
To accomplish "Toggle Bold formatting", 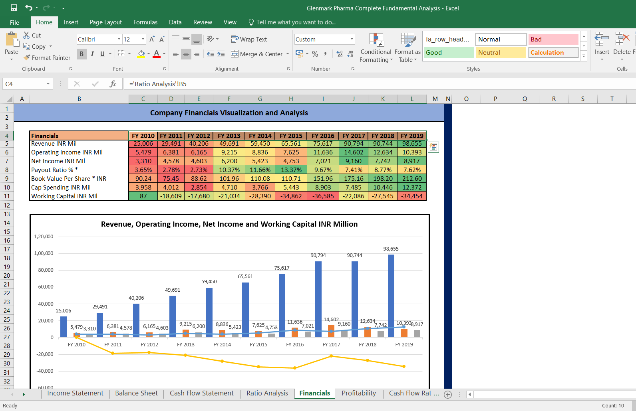I will pyautogui.click(x=81, y=54).
